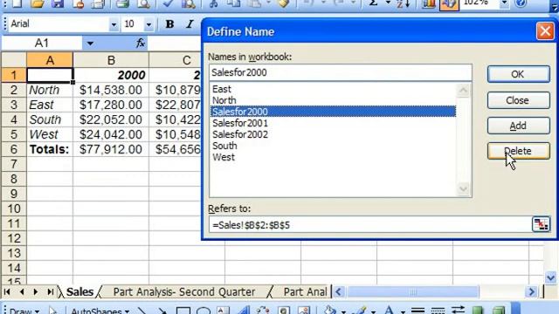This screenshot has width=559, height=314.
Task: Select the Line drawing tool
Action: (142, 311)
